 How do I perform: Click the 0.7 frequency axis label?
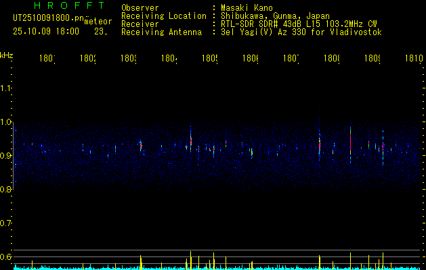(5, 223)
